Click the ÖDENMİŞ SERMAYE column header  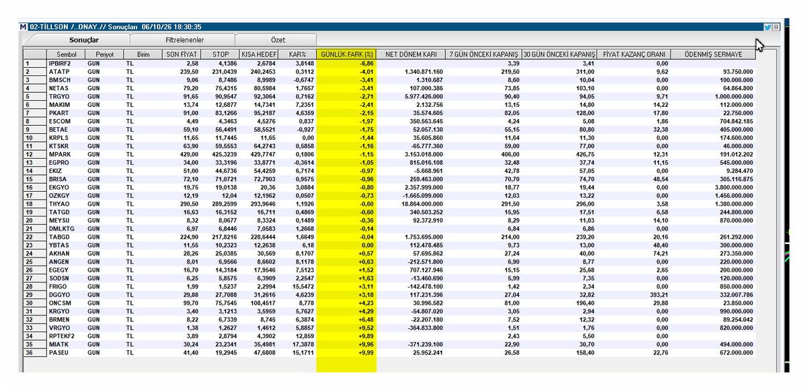[x=713, y=54]
